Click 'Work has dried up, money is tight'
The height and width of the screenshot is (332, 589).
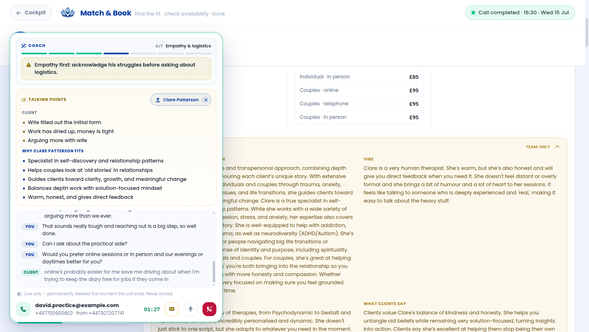coord(71,131)
